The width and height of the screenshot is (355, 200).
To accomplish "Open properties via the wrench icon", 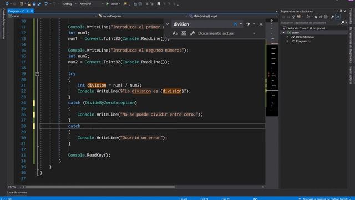I will coord(332,17).
